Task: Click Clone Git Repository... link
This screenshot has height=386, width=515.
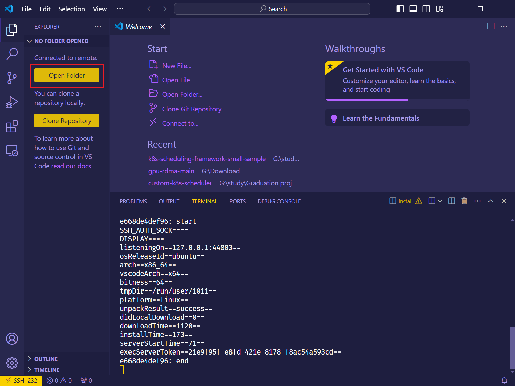Action: pos(194,109)
